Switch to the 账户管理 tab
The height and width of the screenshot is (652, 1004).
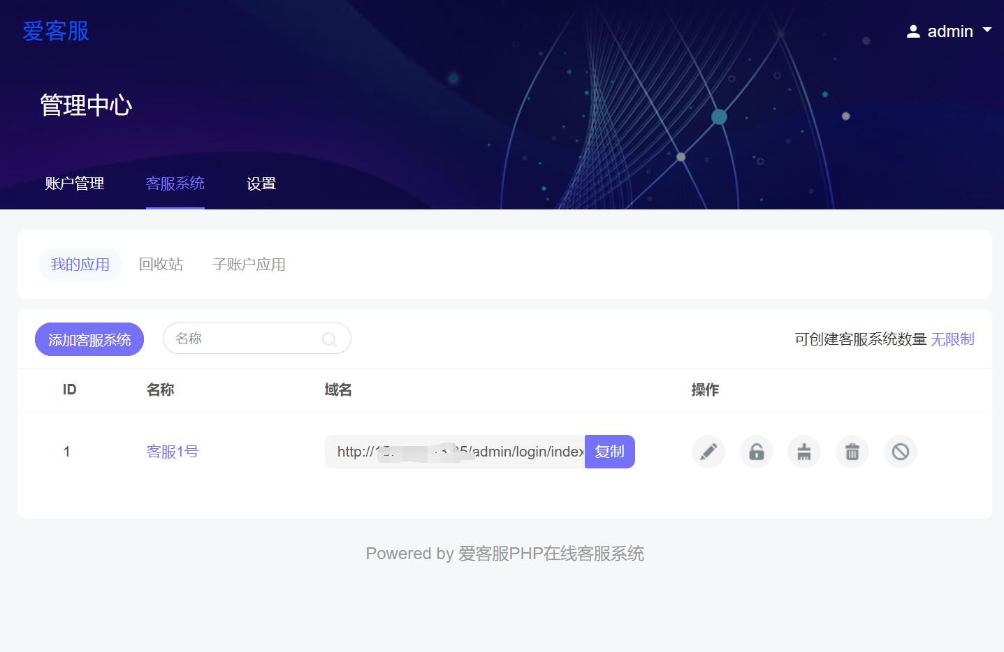(x=74, y=184)
